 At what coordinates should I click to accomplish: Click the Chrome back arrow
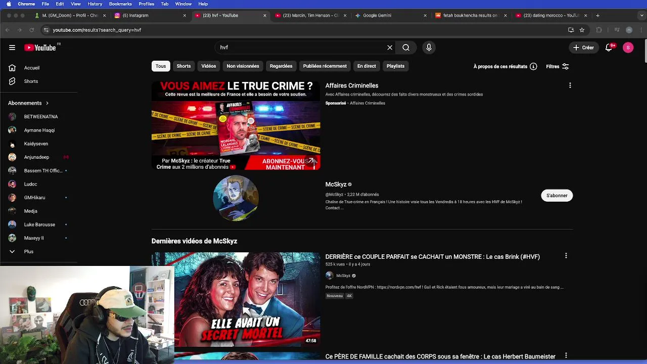pos(8,30)
